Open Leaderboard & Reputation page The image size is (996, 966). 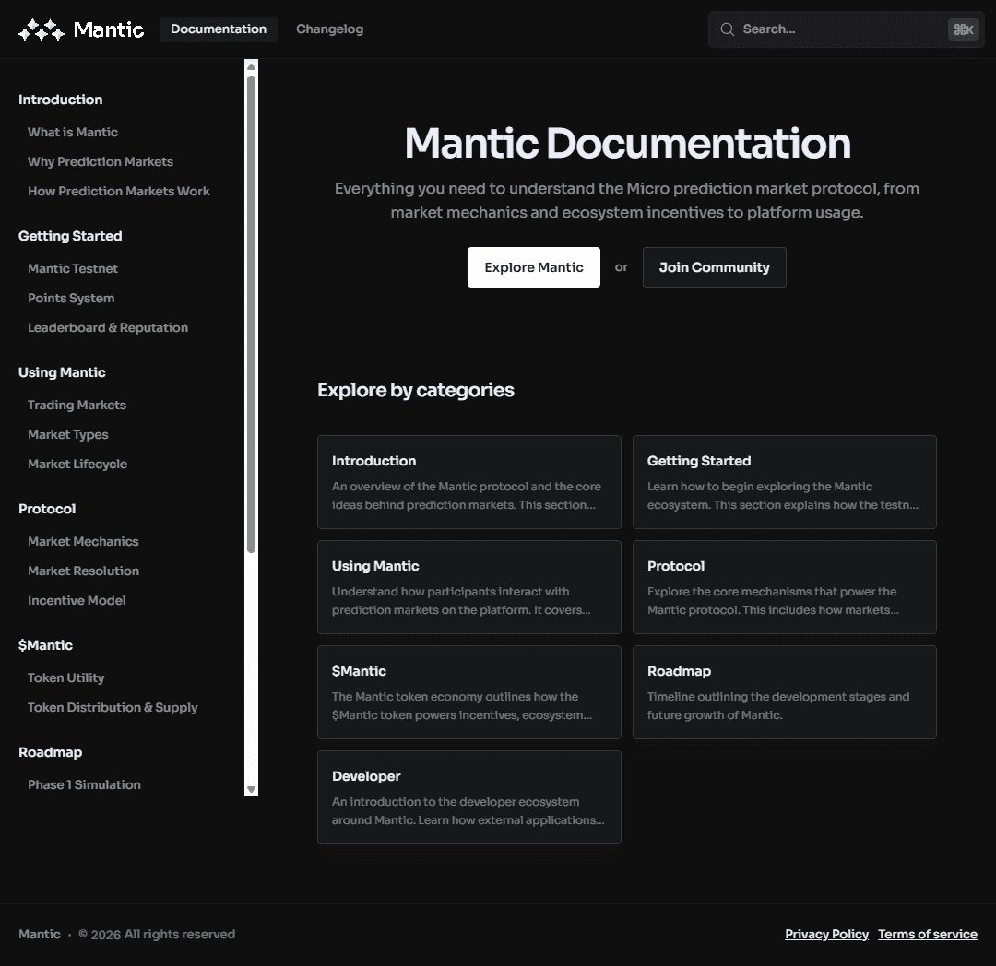[108, 327]
